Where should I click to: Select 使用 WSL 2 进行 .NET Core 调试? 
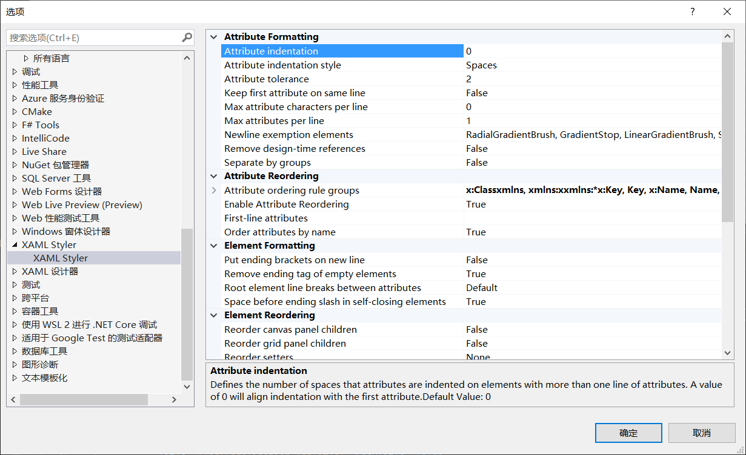tap(90, 325)
